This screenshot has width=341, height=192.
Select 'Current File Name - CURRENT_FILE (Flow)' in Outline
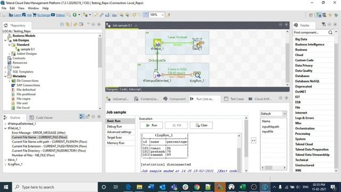tap(39, 137)
